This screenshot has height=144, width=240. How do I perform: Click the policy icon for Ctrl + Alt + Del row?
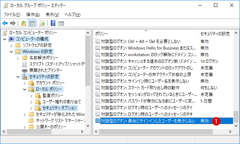[x=97, y=41]
